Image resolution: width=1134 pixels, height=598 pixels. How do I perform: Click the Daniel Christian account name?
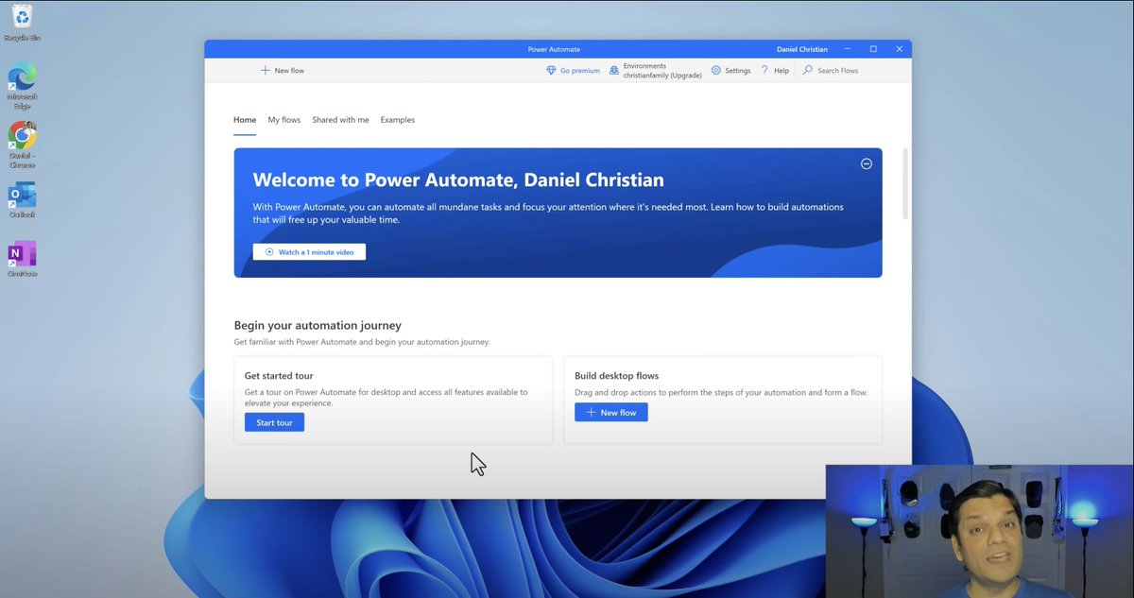coord(800,49)
